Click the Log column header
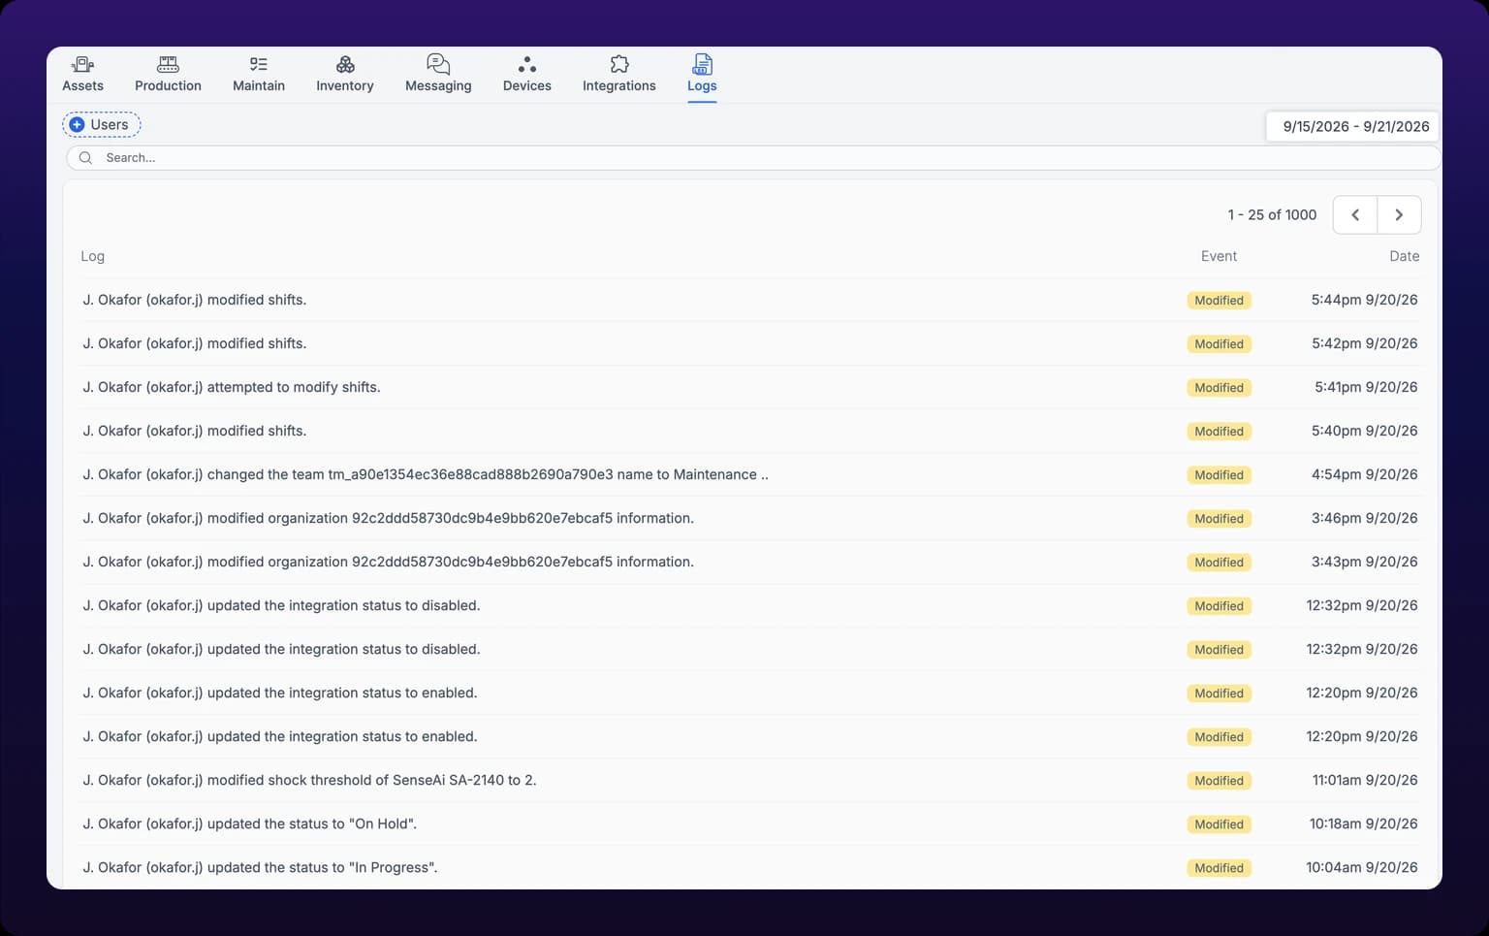 coord(92,256)
